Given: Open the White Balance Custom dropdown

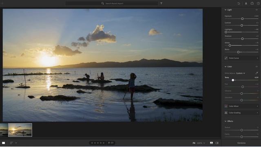Looking at the screenshot, I should [x=240, y=73].
